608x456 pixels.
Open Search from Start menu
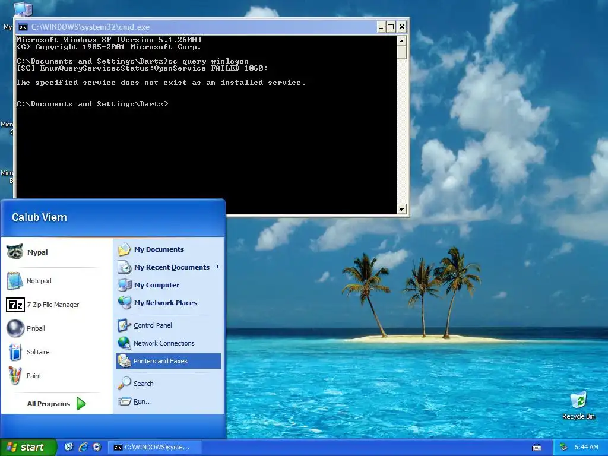coord(168,384)
